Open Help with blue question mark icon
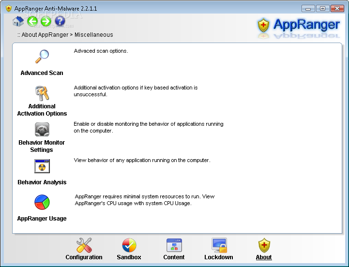 pos(60,22)
